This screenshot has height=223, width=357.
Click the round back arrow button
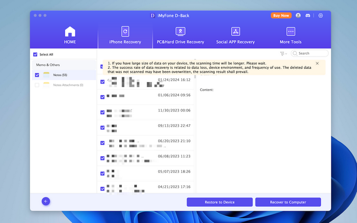tap(46, 201)
